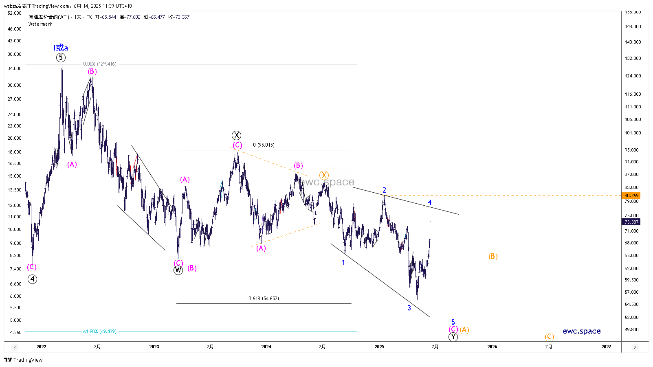Screen dimensions: 653x367
Task: Click the Z button on time axis
Action: [x=15, y=347]
